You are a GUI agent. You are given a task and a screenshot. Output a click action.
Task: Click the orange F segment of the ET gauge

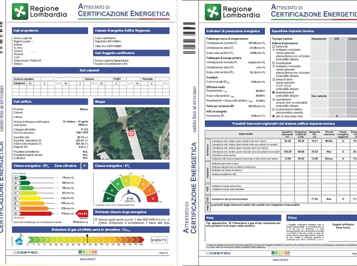(x=149, y=190)
